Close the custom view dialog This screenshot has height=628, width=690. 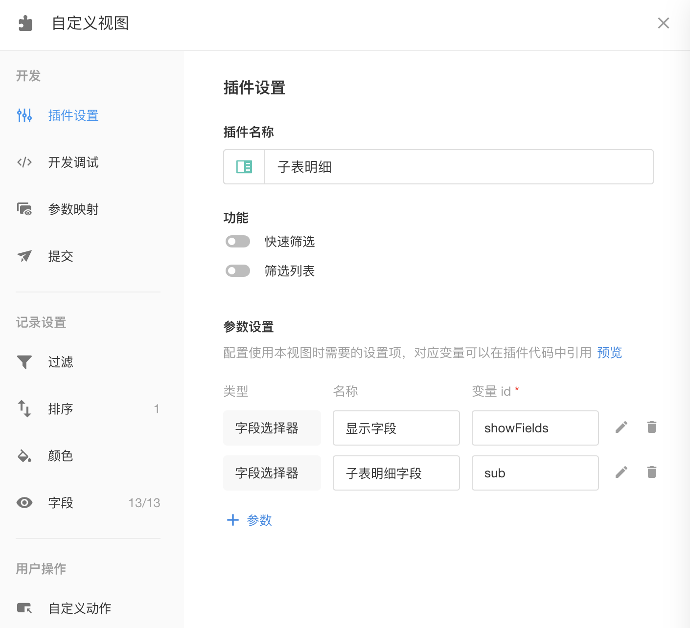pos(664,23)
